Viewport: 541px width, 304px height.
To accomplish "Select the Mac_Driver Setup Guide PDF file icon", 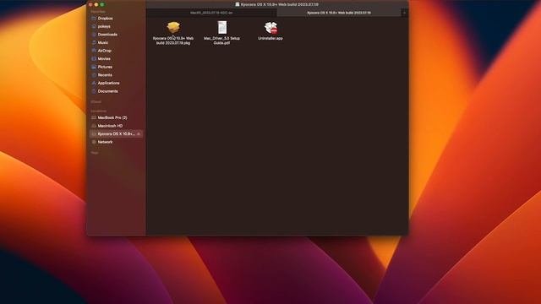I will click(221, 28).
